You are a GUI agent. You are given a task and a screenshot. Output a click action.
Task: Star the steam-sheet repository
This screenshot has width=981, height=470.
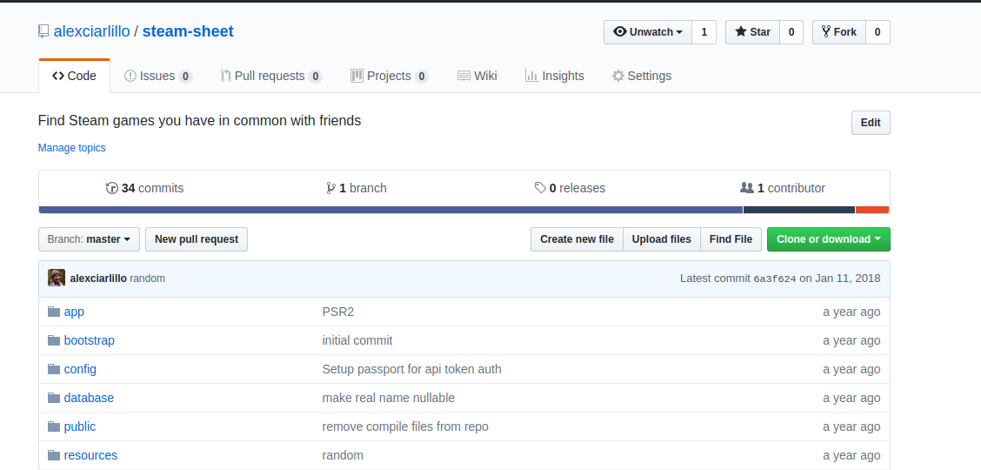coord(752,32)
